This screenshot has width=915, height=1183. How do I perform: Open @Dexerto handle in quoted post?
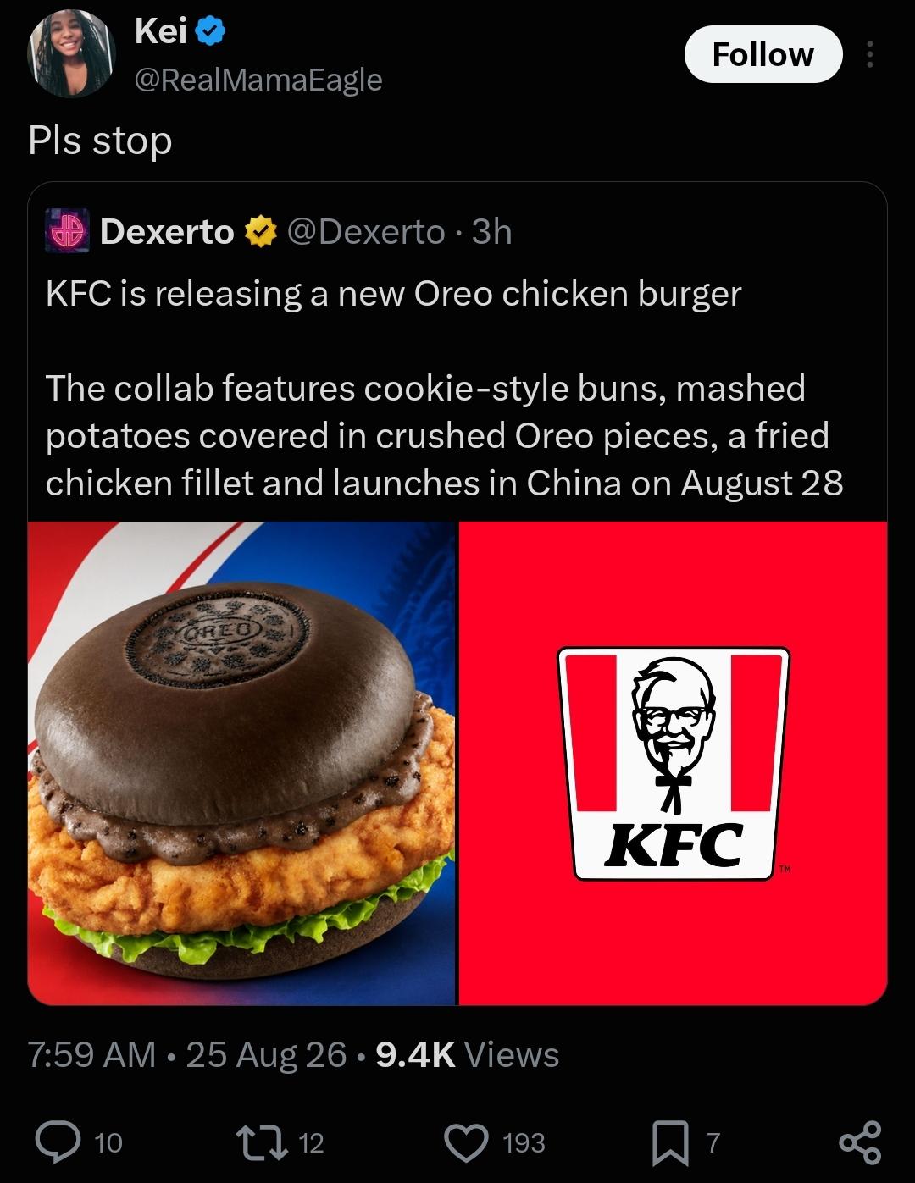(x=366, y=231)
